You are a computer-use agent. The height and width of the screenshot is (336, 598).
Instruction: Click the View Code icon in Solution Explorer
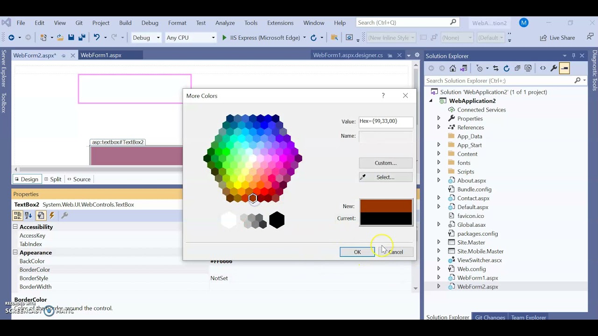click(543, 69)
